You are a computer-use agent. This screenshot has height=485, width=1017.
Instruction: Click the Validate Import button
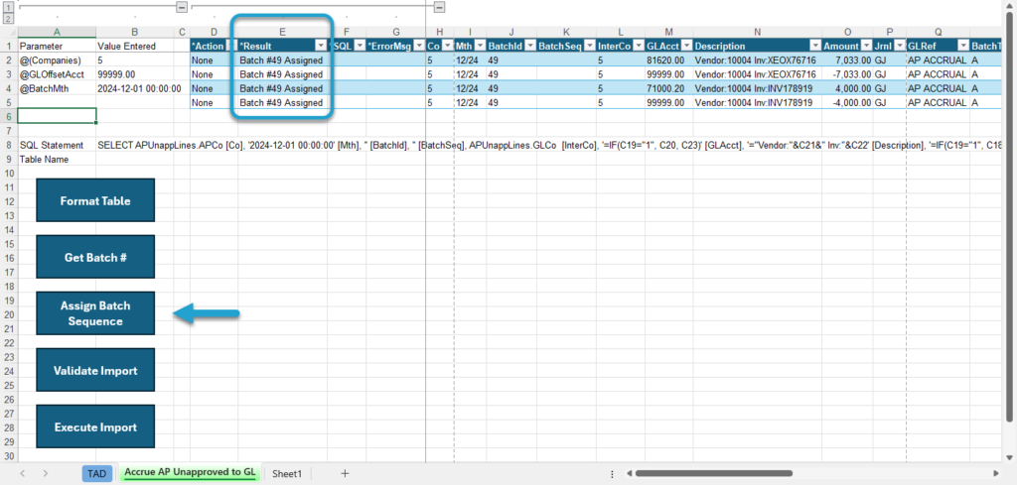tap(95, 370)
